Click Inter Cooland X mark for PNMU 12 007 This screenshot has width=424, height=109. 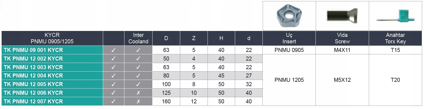138,101
